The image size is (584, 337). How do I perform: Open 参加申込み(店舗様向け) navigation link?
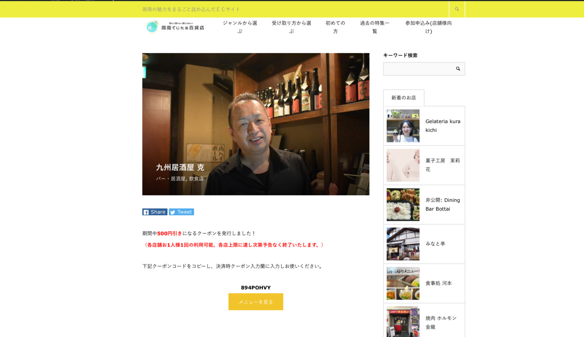pyautogui.click(x=428, y=27)
